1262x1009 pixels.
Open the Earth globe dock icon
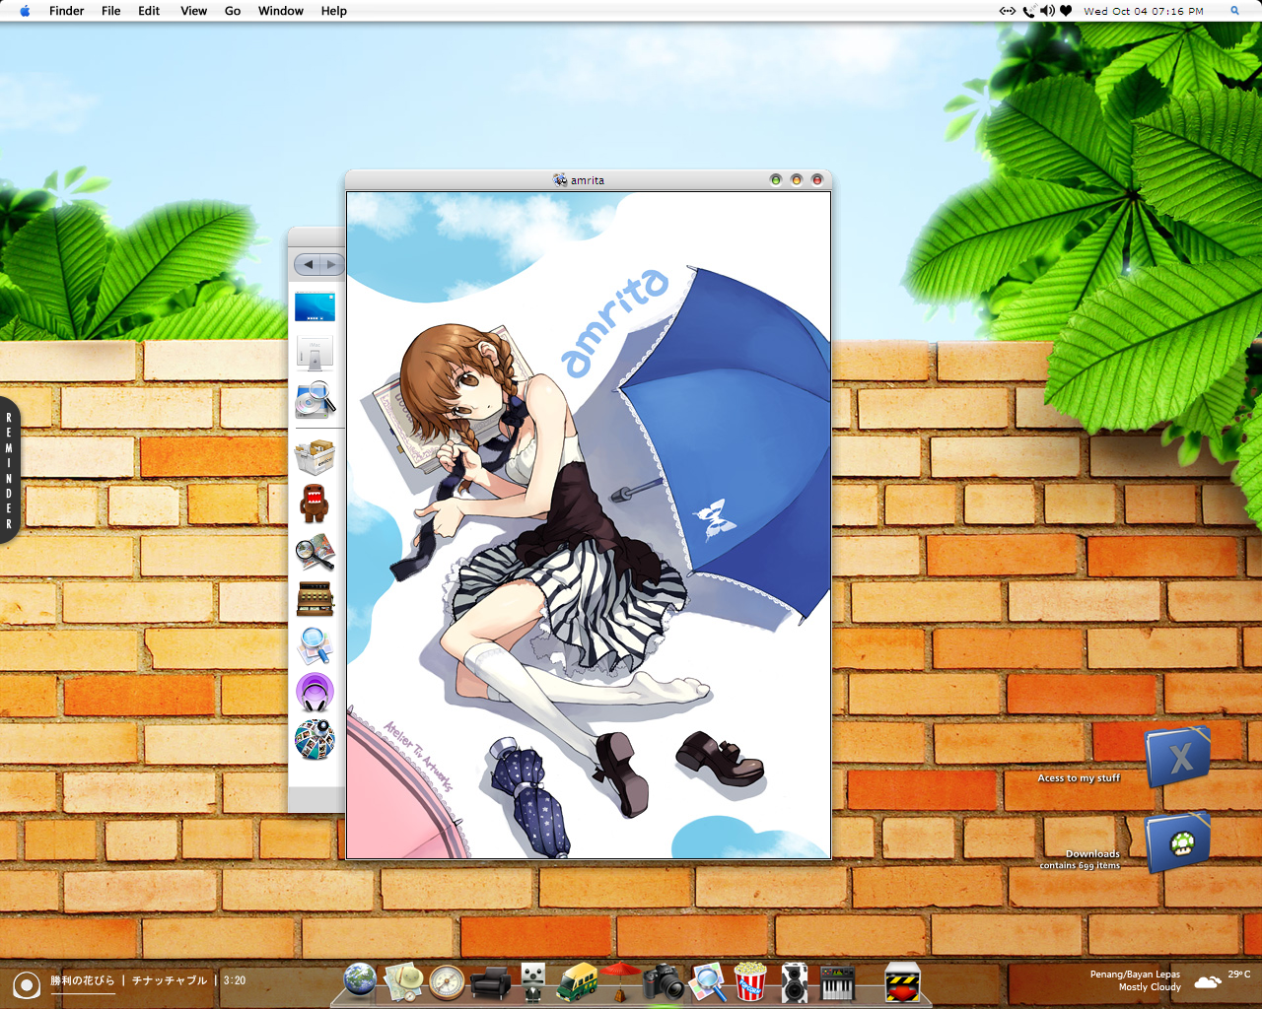click(x=360, y=981)
